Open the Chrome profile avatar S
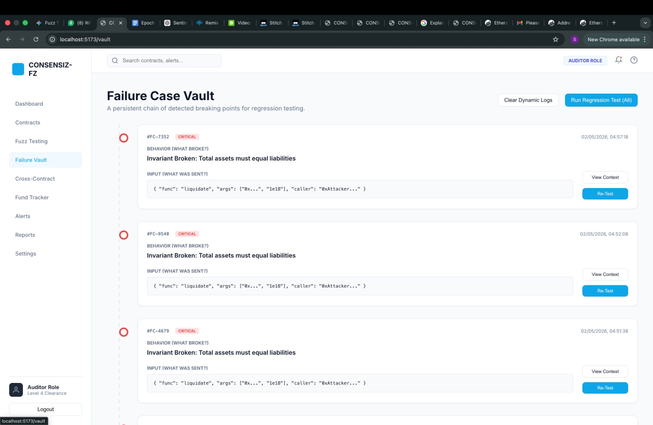This screenshot has width=653, height=425. (575, 39)
